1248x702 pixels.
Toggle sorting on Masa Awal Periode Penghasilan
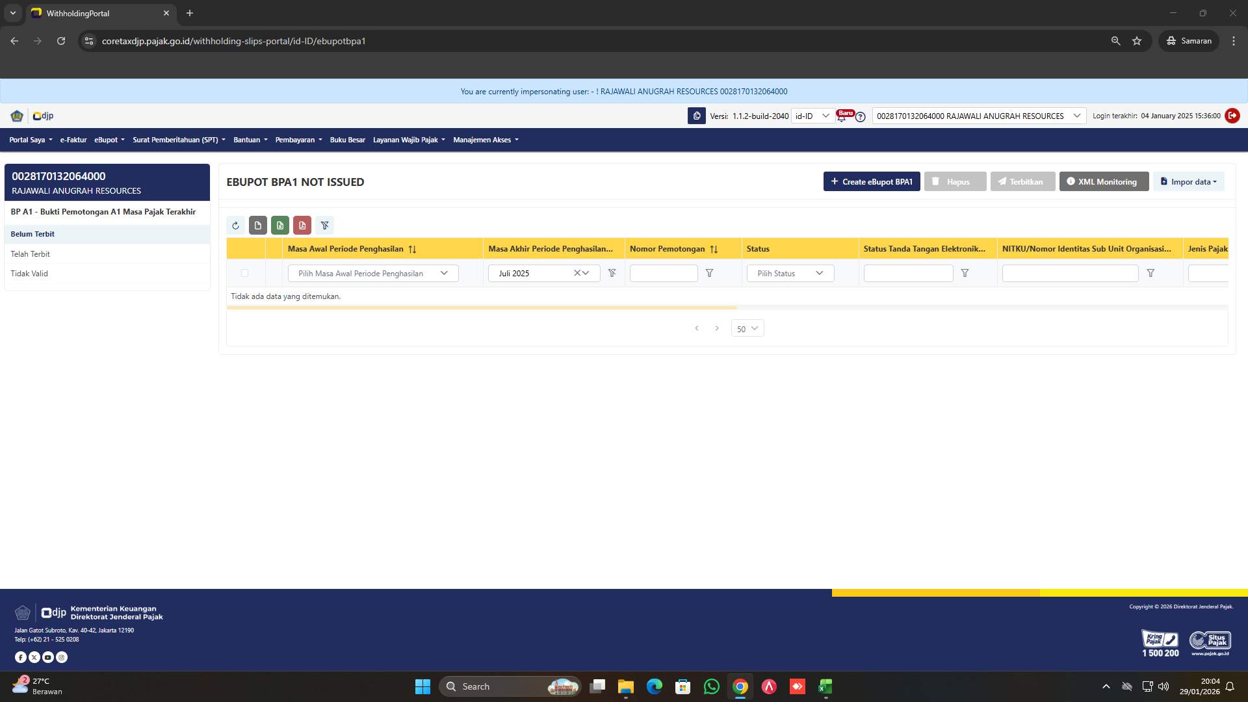click(411, 248)
